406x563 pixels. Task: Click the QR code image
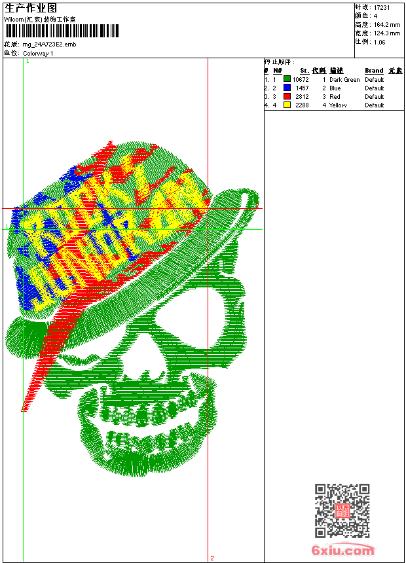pyautogui.click(x=342, y=511)
